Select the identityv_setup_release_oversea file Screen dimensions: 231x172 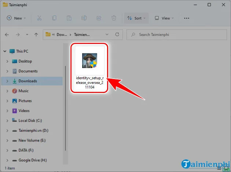coord(90,68)
